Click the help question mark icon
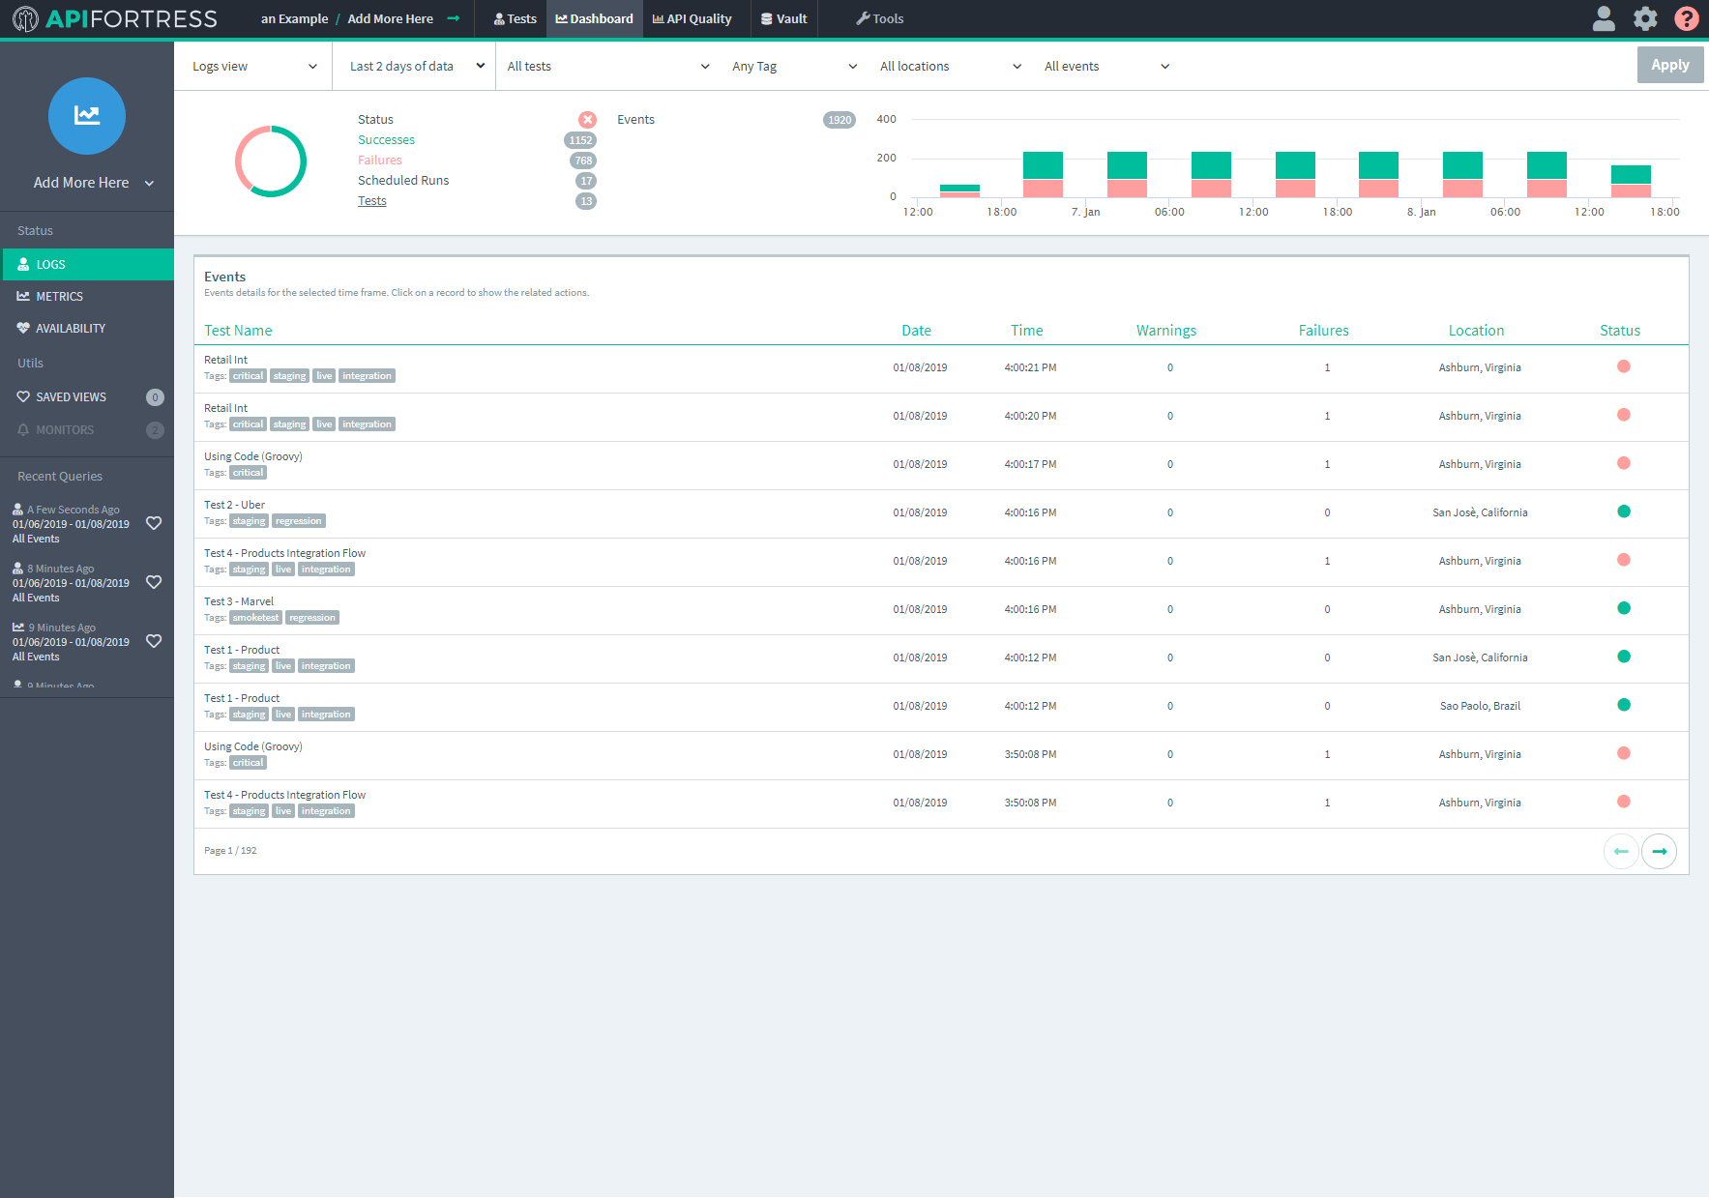 pyautogui.click(x=1686, y=17)
